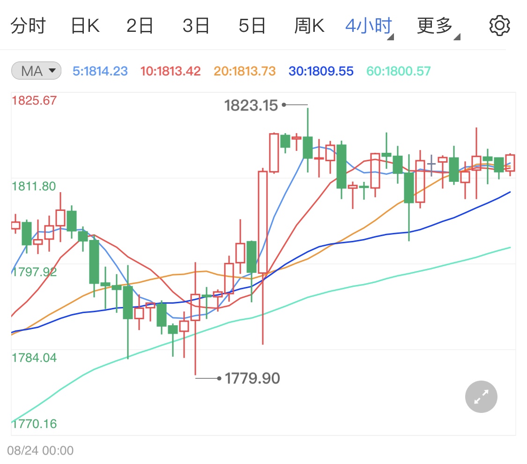Select the green MA60 value 1800.57

pyautogui.click(x=398, y=71)
